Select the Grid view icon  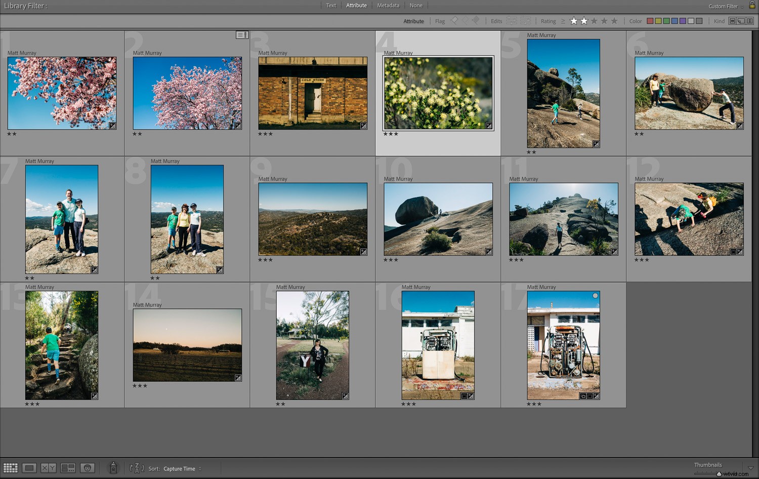tap(11, 468)
